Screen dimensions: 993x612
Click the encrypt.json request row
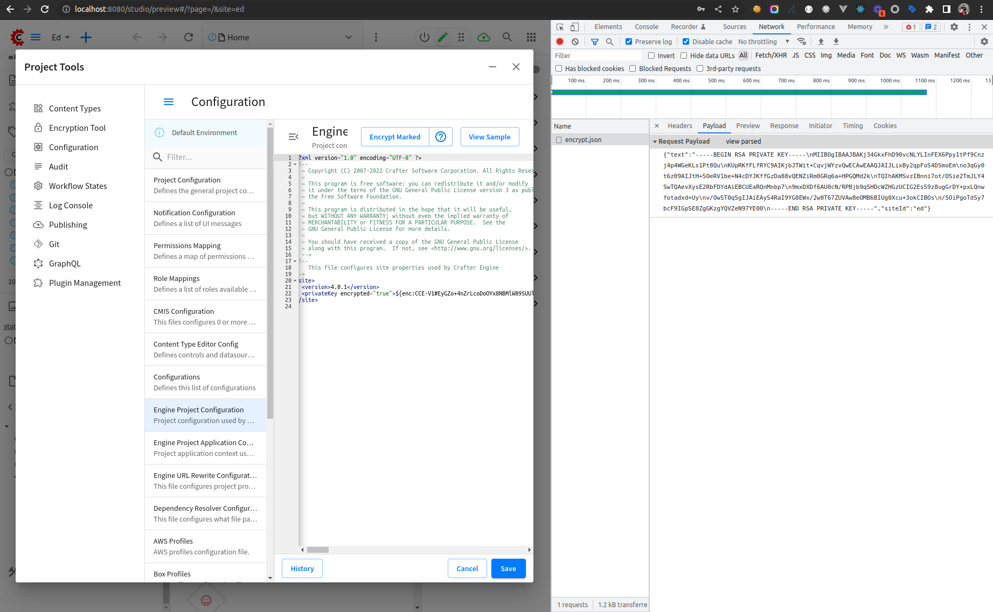click(584, 139)
